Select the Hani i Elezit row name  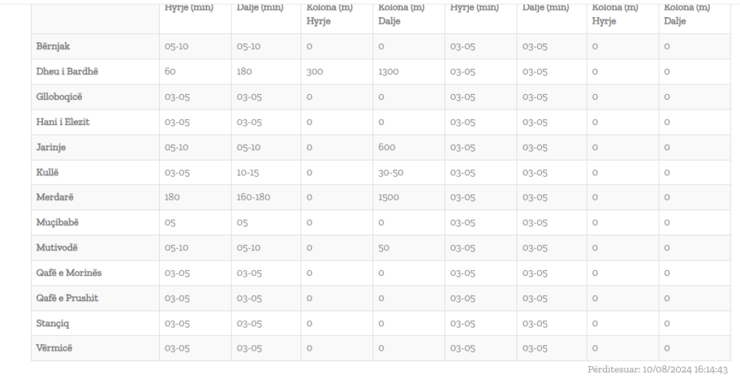[x=63, y=121]
